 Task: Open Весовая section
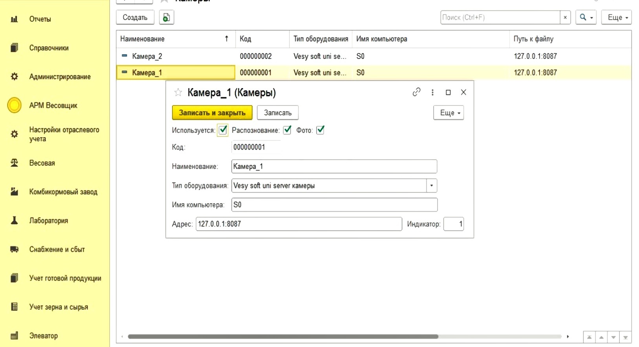(x=42, y=163)
